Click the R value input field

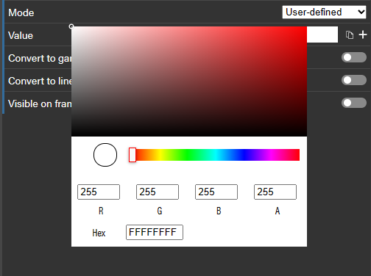[99, 192]
